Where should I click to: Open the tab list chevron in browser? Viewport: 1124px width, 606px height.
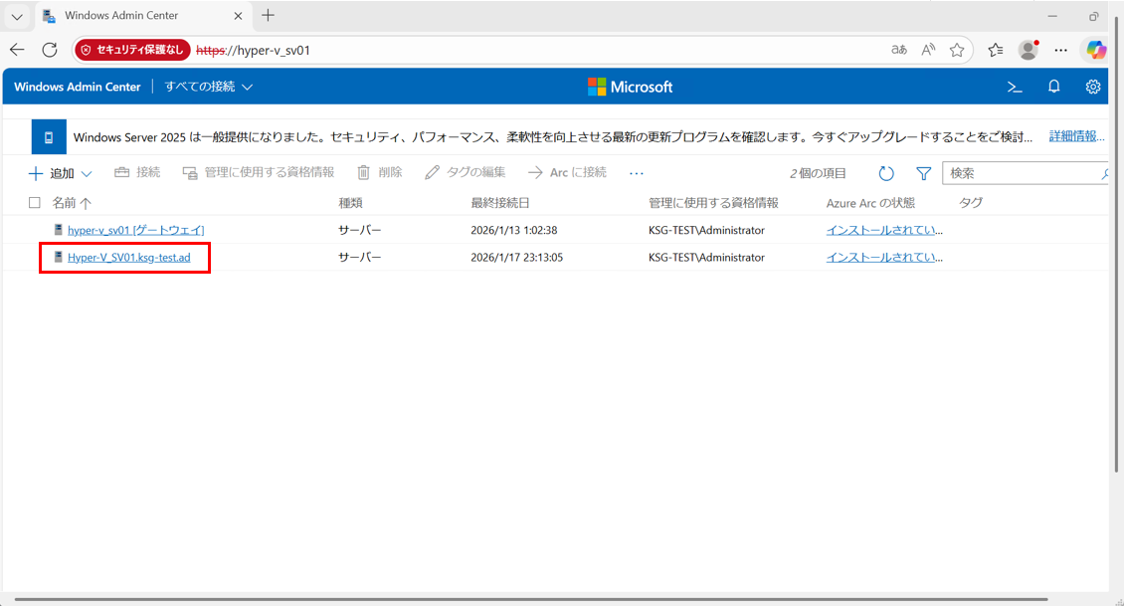click(17, 16)
